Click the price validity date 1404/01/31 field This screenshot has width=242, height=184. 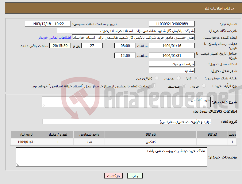pos(172,55)
